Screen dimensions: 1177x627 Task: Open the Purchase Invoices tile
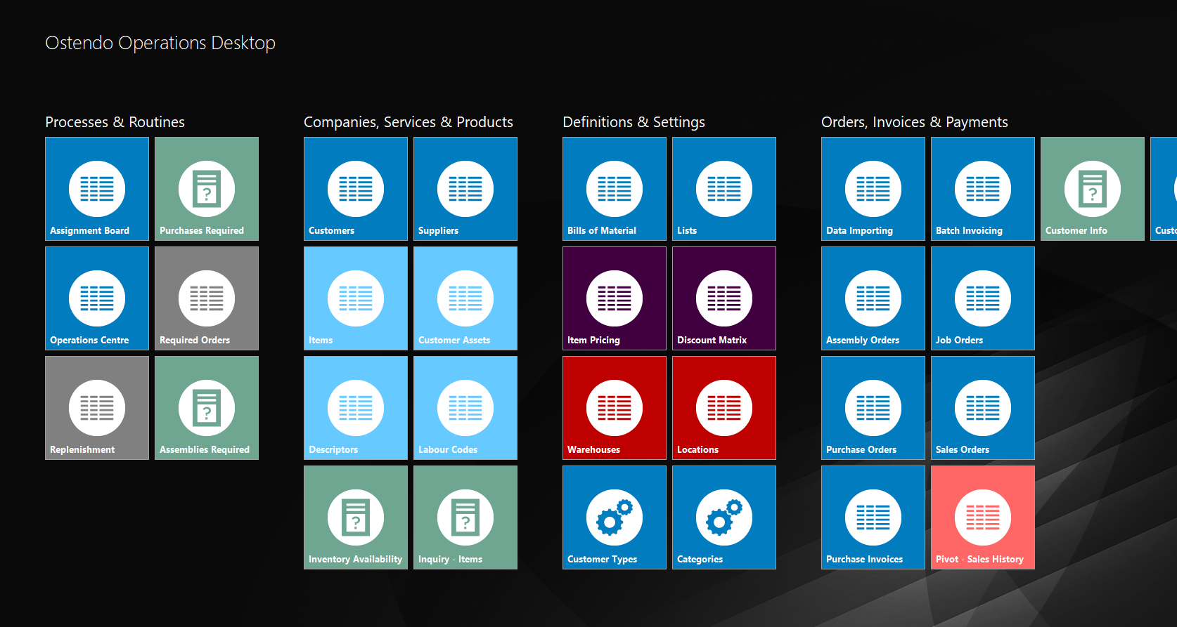pos(873,517)
